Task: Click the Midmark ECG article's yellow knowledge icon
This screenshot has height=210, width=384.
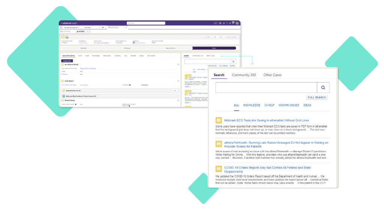Action: click(219, 120)
